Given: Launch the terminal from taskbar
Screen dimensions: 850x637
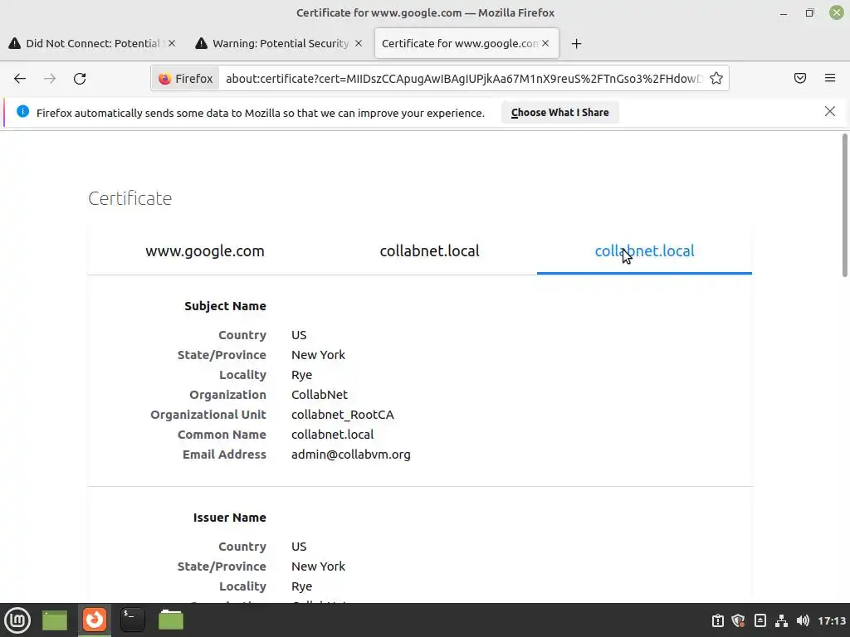Looking at the screenshot, I should [132, 620].
